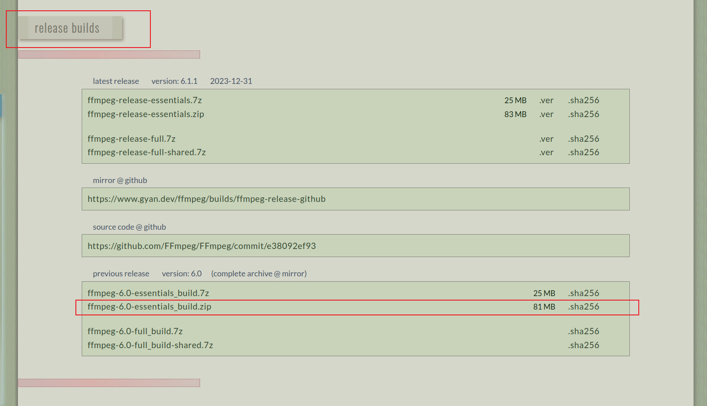Click the 'previous release' label

[121, 274]
